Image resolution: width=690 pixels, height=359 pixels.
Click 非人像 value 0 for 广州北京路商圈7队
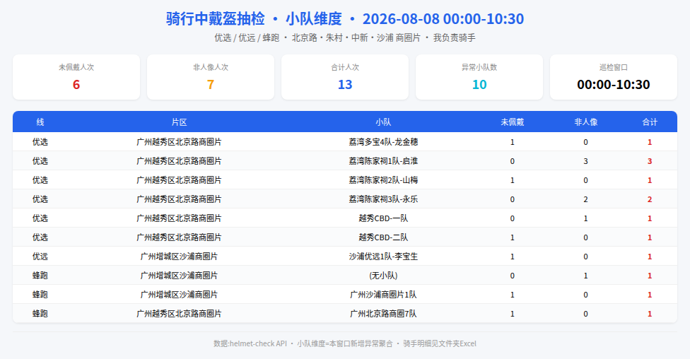585,314
